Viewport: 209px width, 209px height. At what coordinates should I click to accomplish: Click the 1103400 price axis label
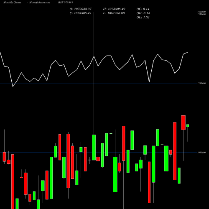pos(201,83)
